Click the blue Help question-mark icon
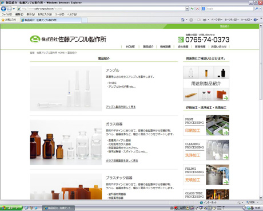The image size is (263, 211). [256, 19]
